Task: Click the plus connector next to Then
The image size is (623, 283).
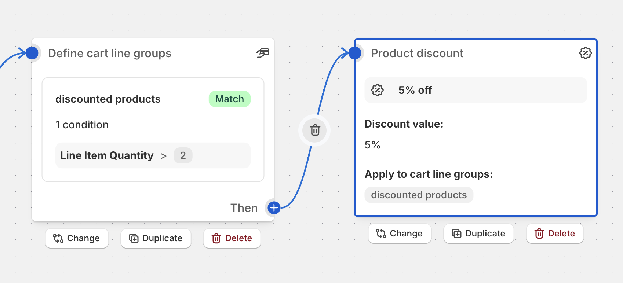Action: [x=274, y=208]
